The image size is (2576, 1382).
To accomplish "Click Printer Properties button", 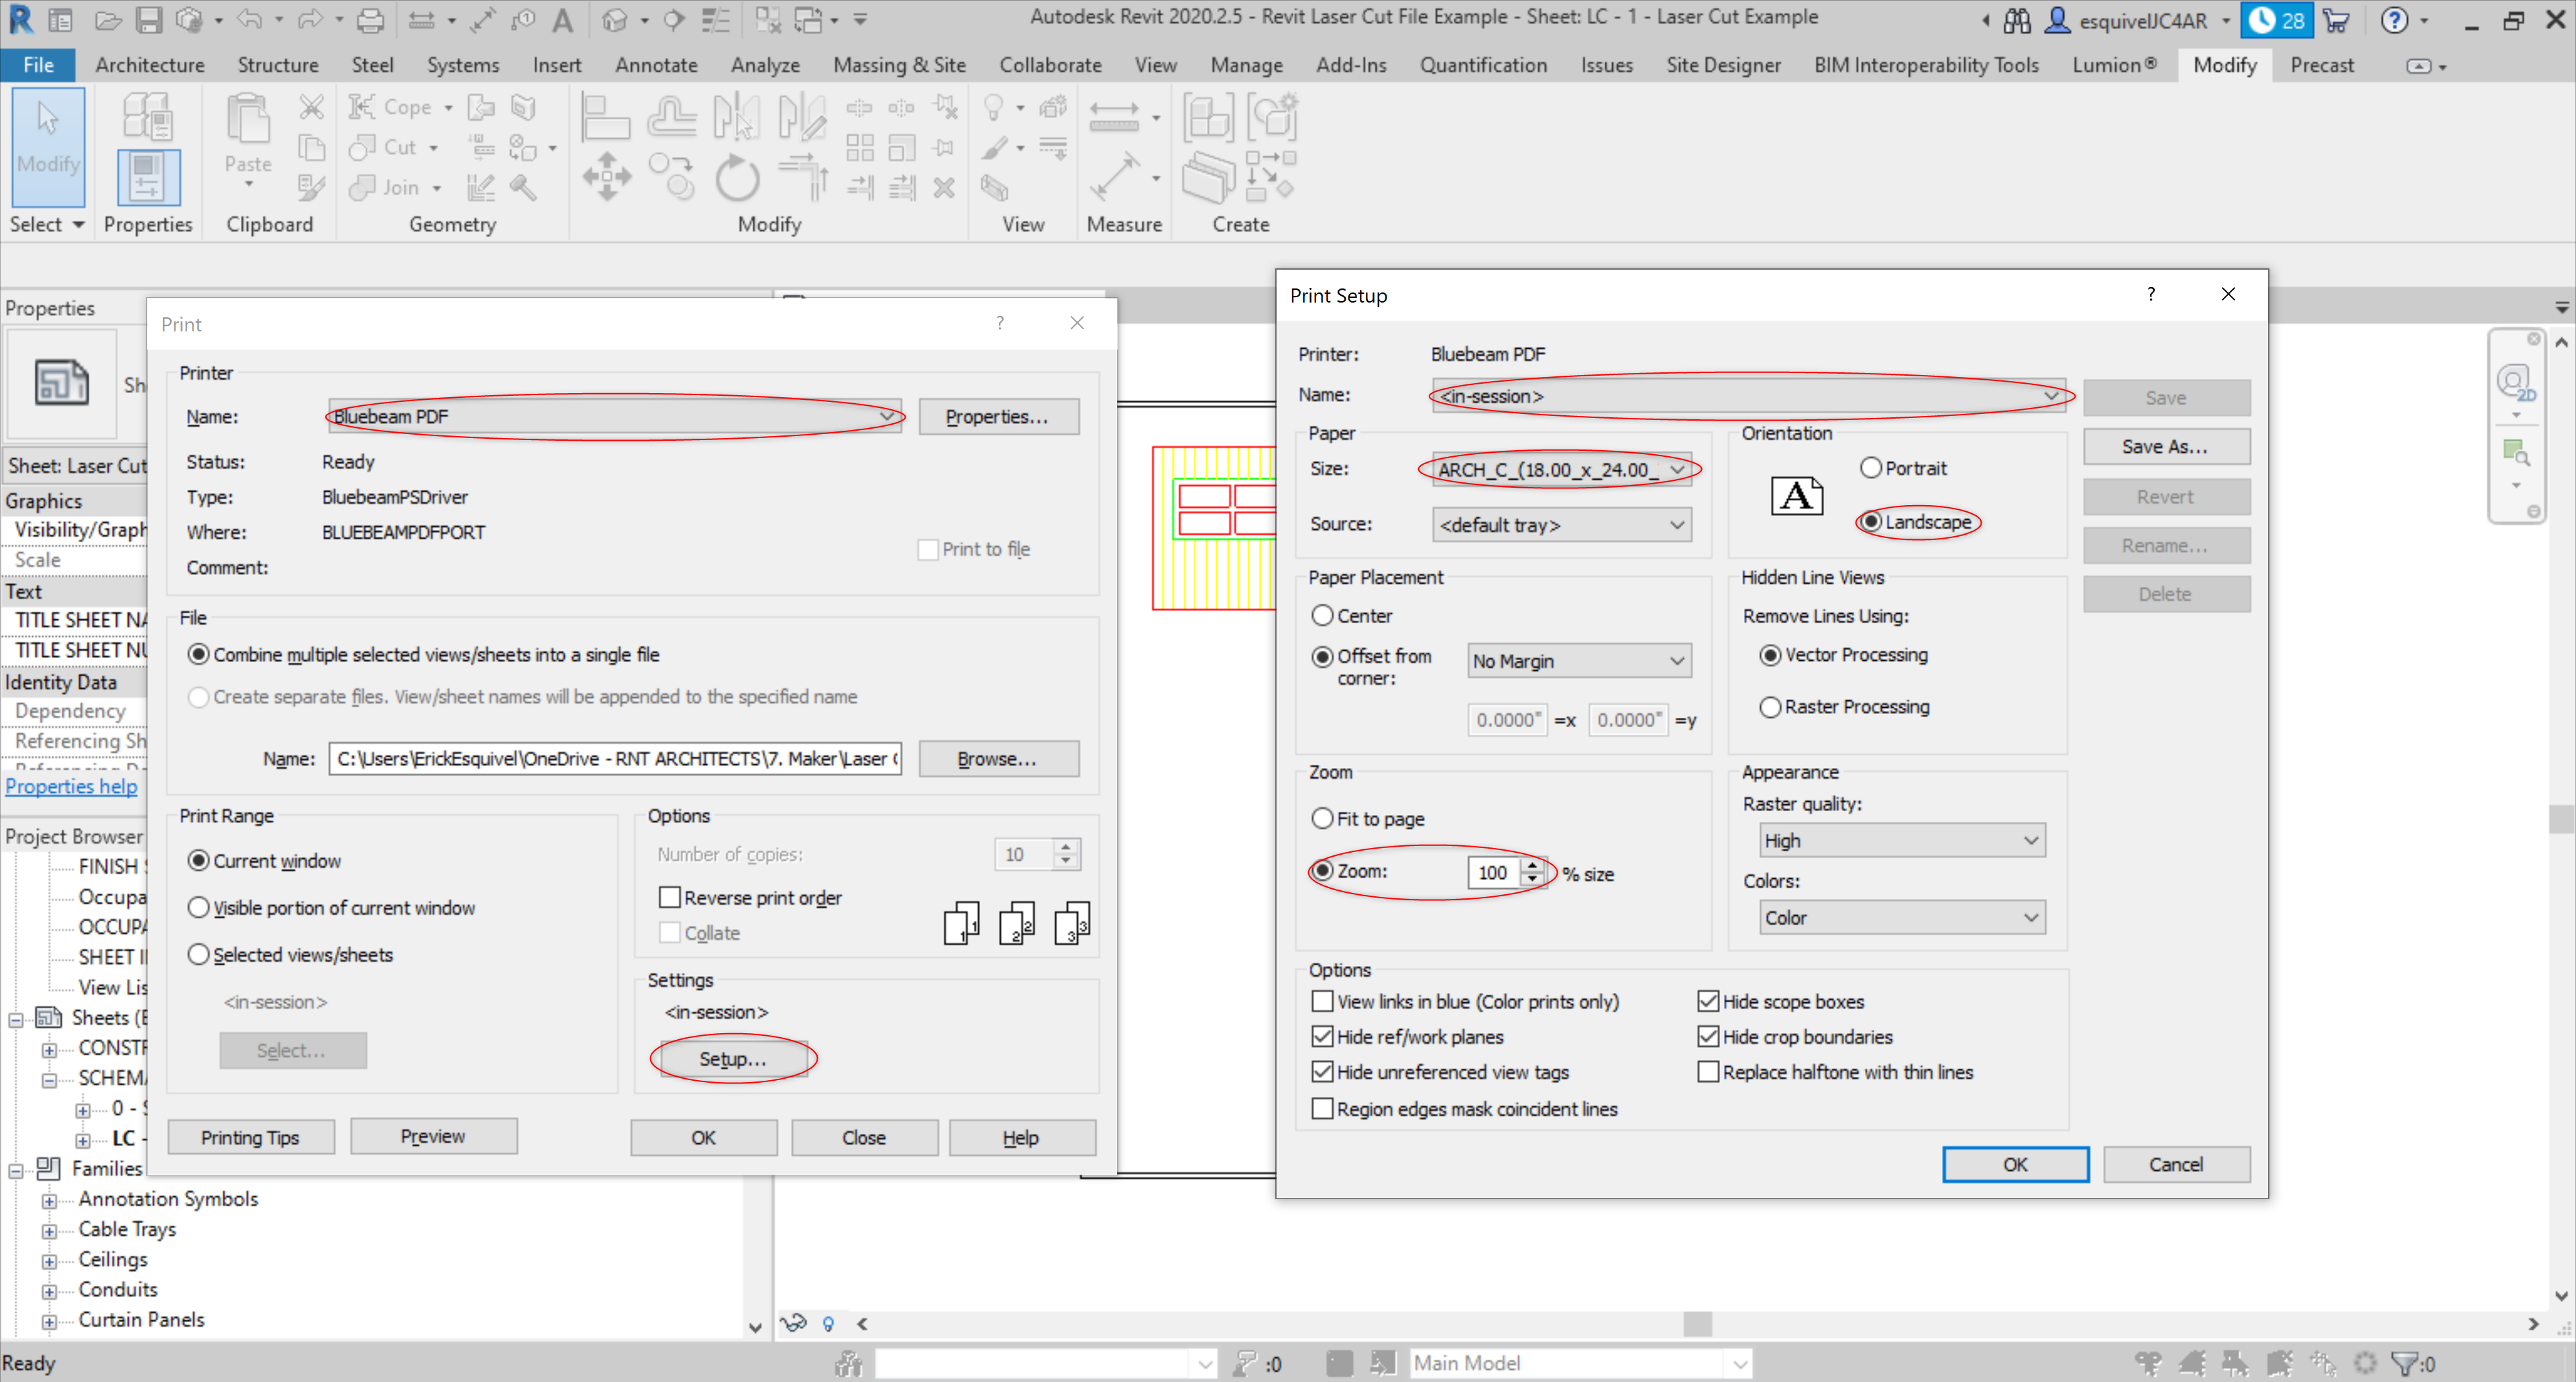I will point(998,416).
